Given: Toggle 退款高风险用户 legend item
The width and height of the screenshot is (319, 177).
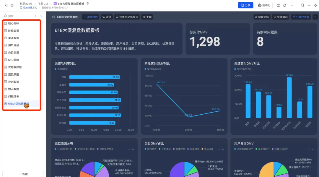Looking at the screenshot, I should [243, 149].
